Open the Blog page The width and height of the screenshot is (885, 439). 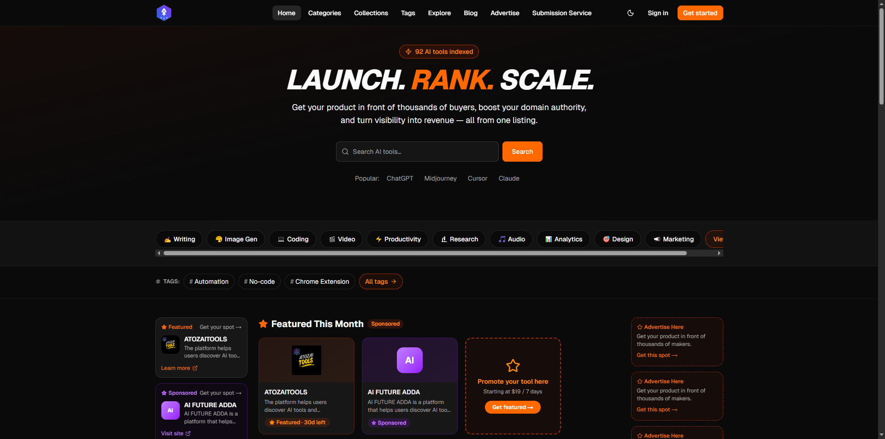pos(471,13)
